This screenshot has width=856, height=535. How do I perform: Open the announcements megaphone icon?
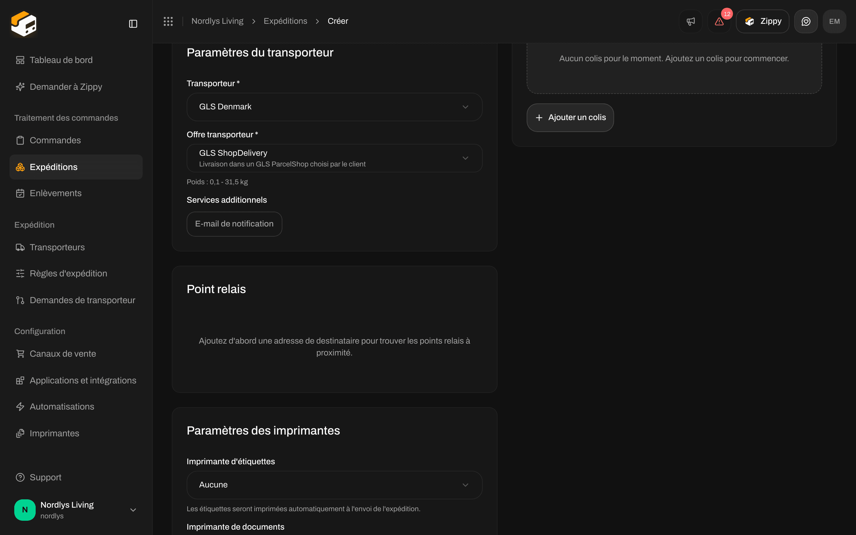tap(690, 21)
